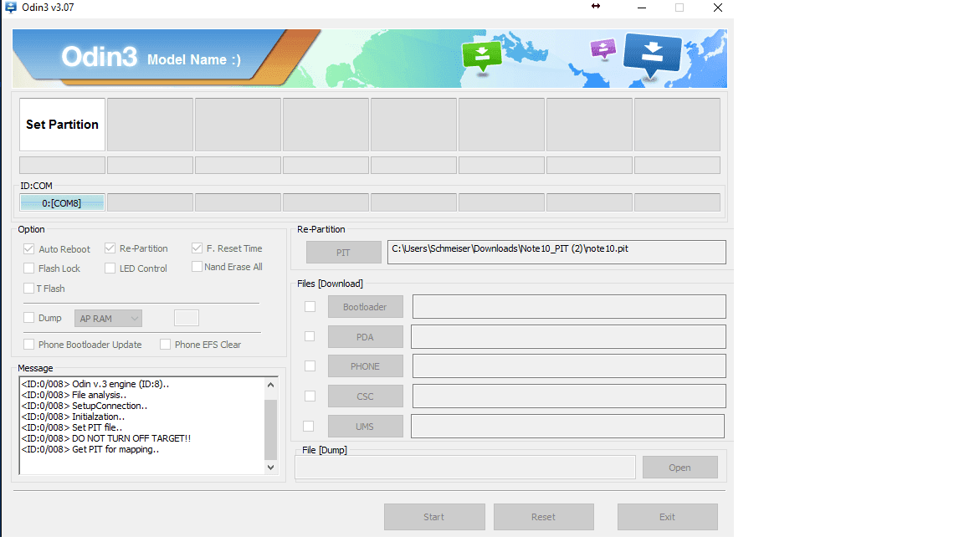Click the PIT file button
This screenshot has width=964, height=542.
(x=344, y=253)
